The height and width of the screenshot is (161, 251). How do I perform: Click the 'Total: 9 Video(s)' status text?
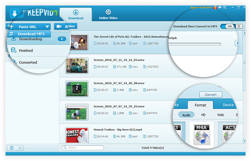(152, 148)
